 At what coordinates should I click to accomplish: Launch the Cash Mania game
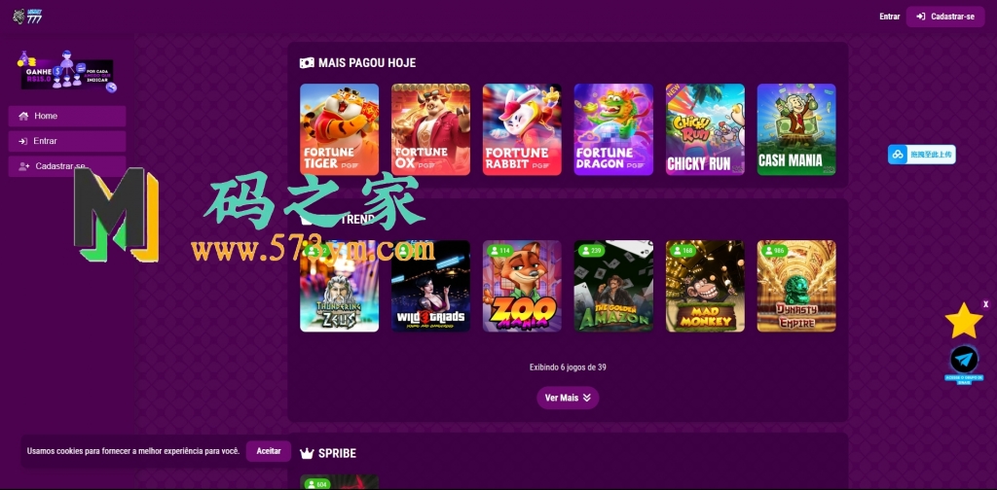pyautogui.click(x=796, y=129)
